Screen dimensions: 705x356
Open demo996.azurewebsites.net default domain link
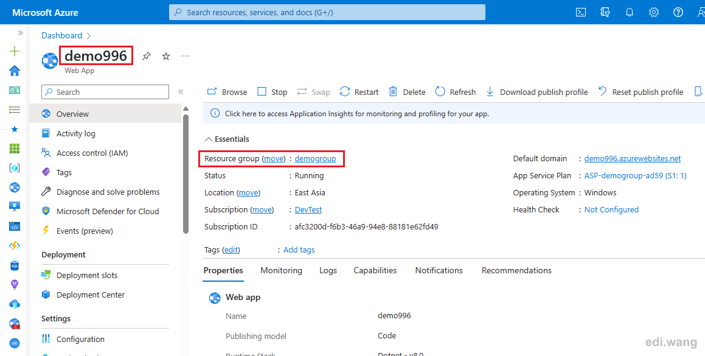[x=632, y=158]
